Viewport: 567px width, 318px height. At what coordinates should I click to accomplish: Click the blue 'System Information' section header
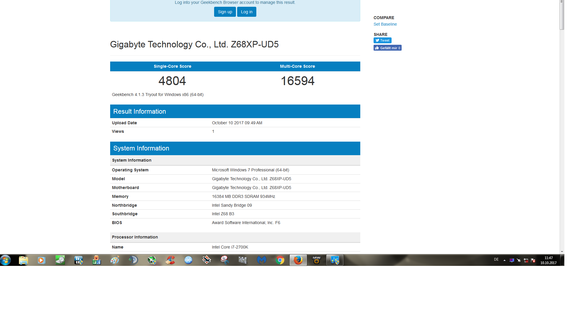tap(235, 148)
